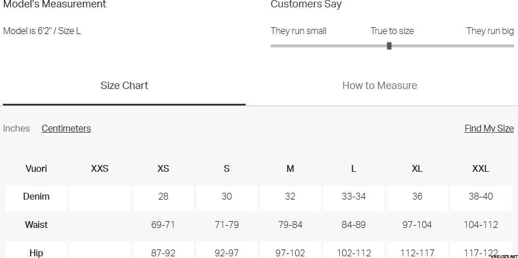
Task: Switch to the Size Chart tab
Action: pyautogui.click(x=124, y=86)
